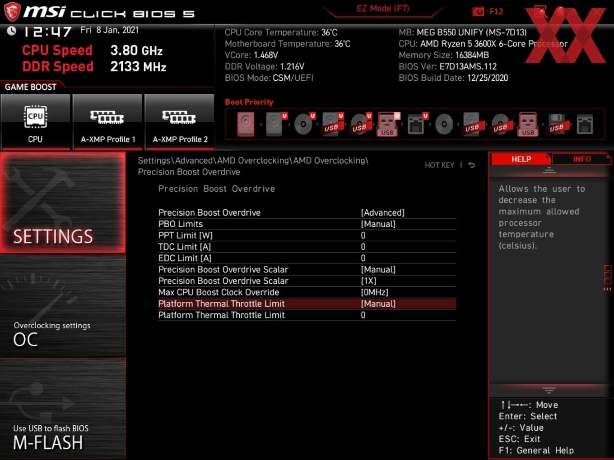The image size is (614, 460).
Task: Click the Boot Priority heading
Action: 249,102
